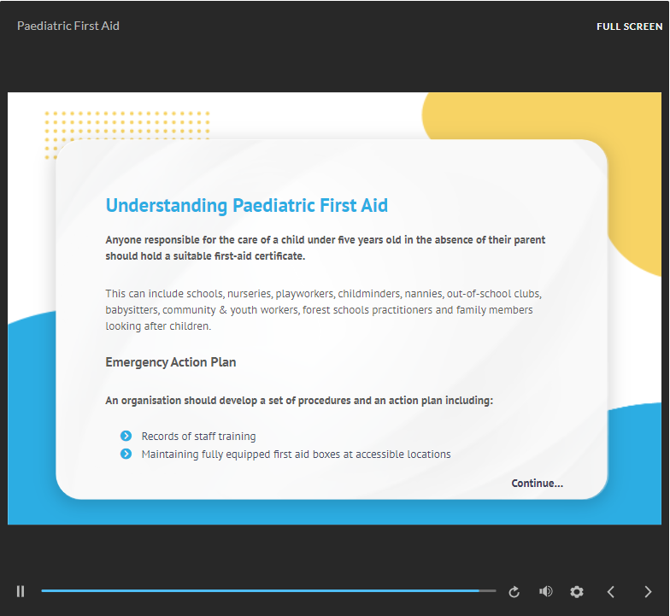Click the Continue... link on slide

click(537, 484)
